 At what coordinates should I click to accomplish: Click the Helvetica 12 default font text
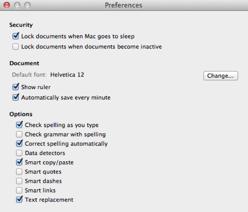click(x=67, y=75)
